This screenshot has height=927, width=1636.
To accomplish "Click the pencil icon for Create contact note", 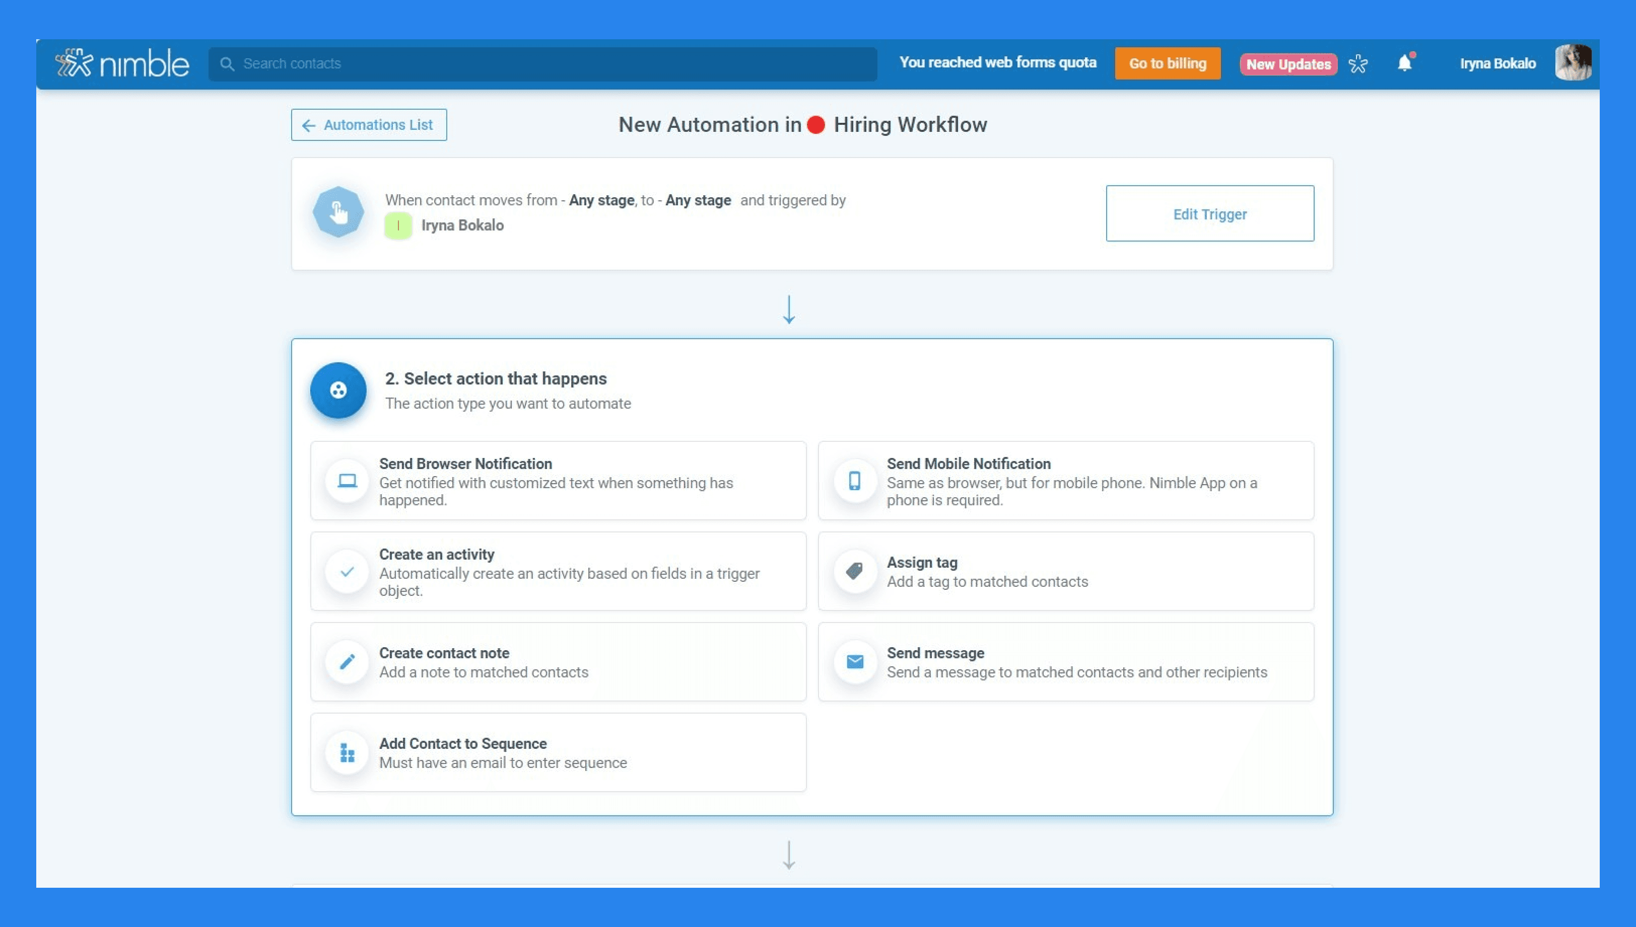I will pos(347,662).
